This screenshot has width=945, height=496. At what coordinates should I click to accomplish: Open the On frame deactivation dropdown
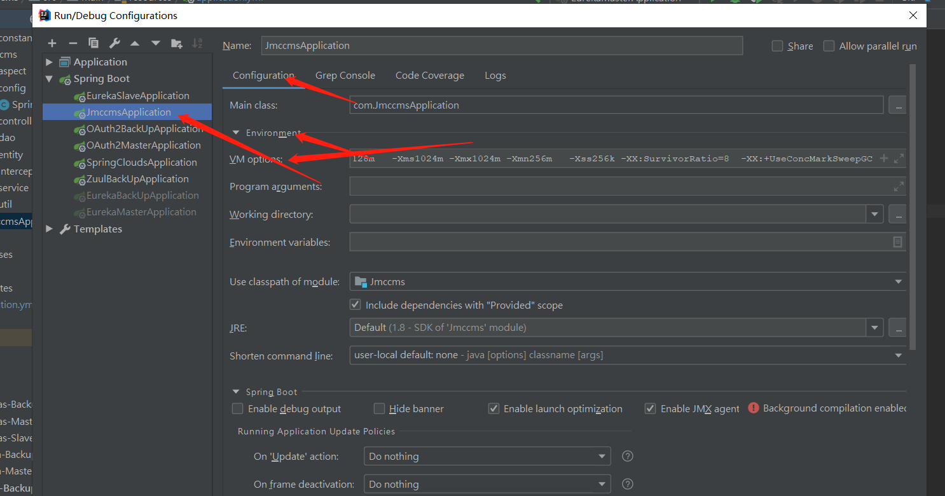(x=602, y=484)
